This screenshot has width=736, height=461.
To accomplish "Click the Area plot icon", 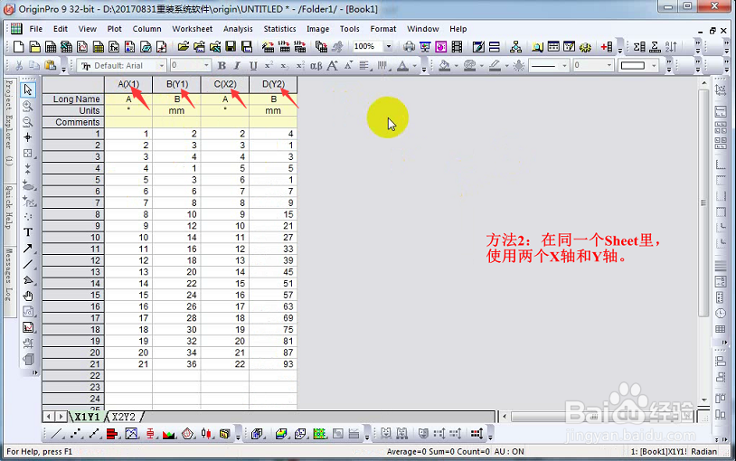I will point(168,434).
